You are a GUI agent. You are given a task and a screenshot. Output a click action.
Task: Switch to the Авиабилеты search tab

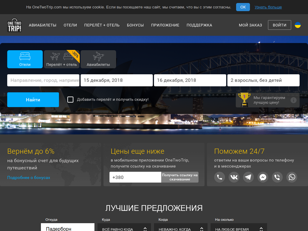click(x=98, y=59)
